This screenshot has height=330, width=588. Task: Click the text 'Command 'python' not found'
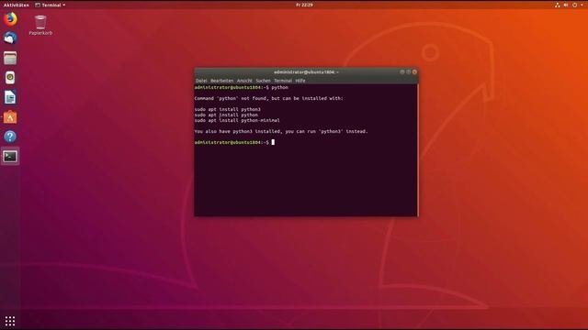pyautogui.click(x=231, y=98)
